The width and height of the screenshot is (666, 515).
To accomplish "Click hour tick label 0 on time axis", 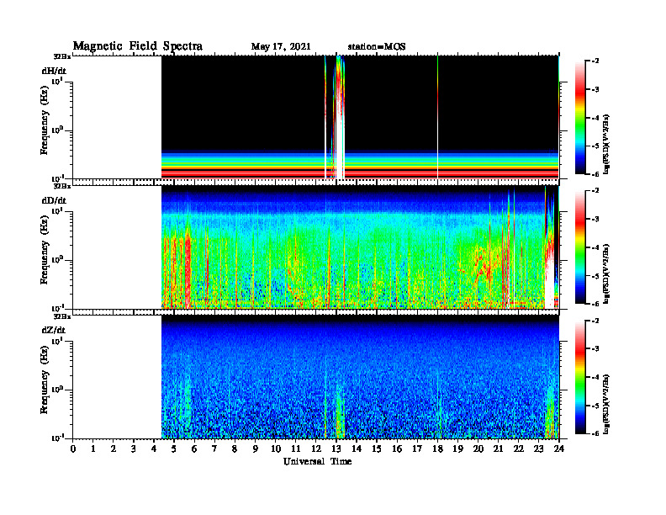I will click(x=73, y=449).
